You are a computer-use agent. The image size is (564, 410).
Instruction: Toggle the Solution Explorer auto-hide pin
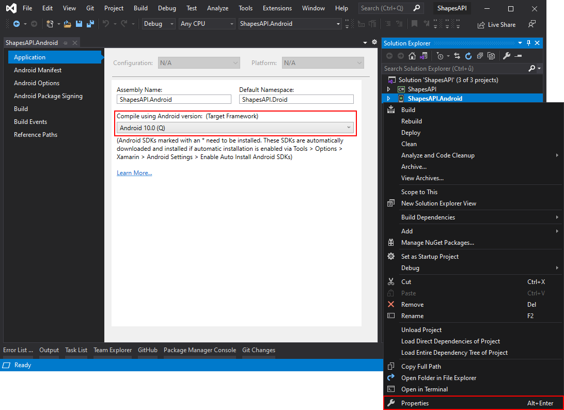(x=528, y=43)
